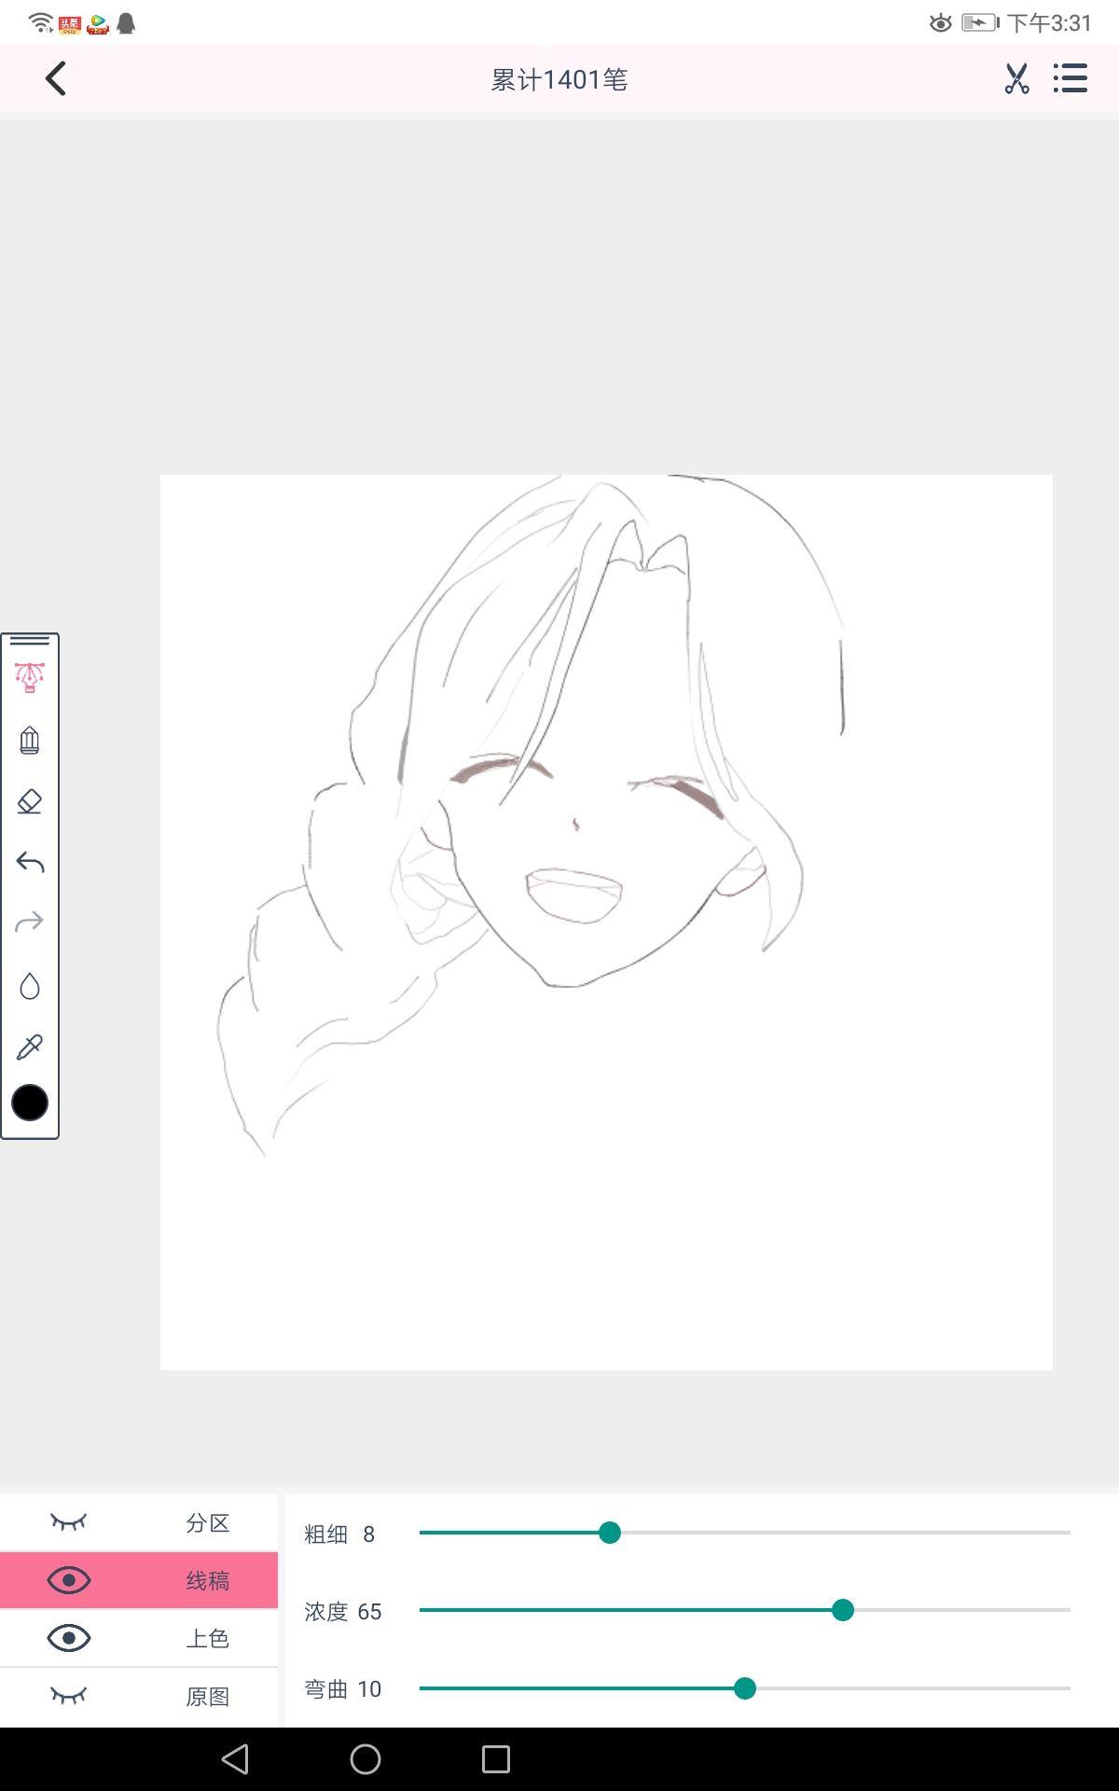Pick the eyedropper color picker
The image size is (1119, 1791).
(30, 1047)
